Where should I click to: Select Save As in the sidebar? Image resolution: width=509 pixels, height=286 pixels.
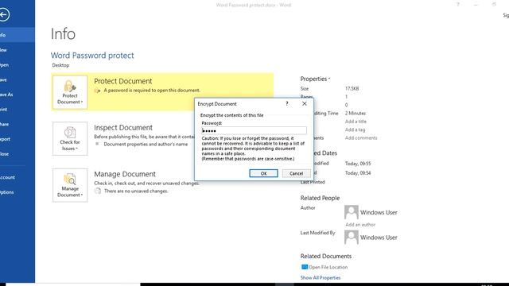pyautogui.click(x=17, y=95)
